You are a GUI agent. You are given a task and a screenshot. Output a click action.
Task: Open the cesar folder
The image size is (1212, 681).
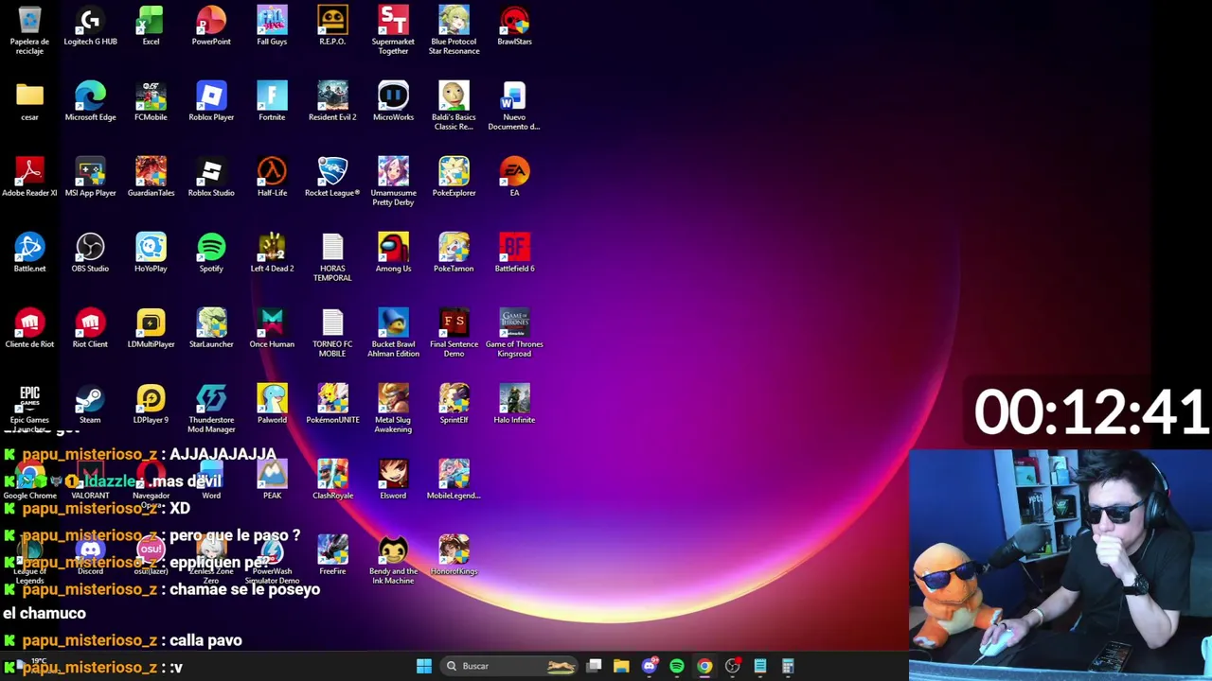(29, 102)
